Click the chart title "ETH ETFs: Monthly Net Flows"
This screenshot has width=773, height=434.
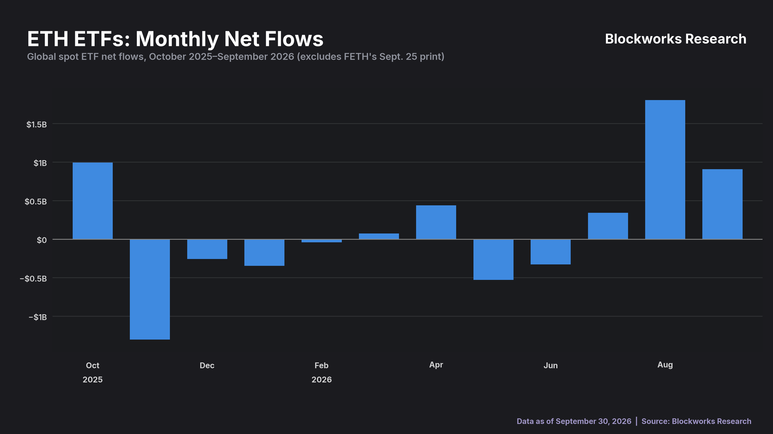point(175,39)
